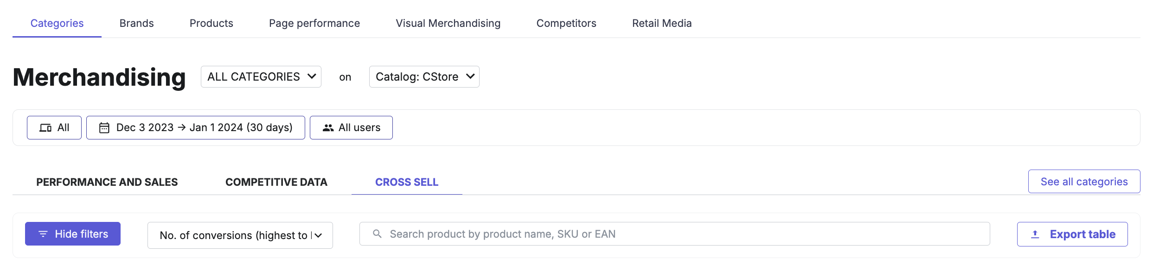
Task: Open the Competitors tab
Action: 566,23
